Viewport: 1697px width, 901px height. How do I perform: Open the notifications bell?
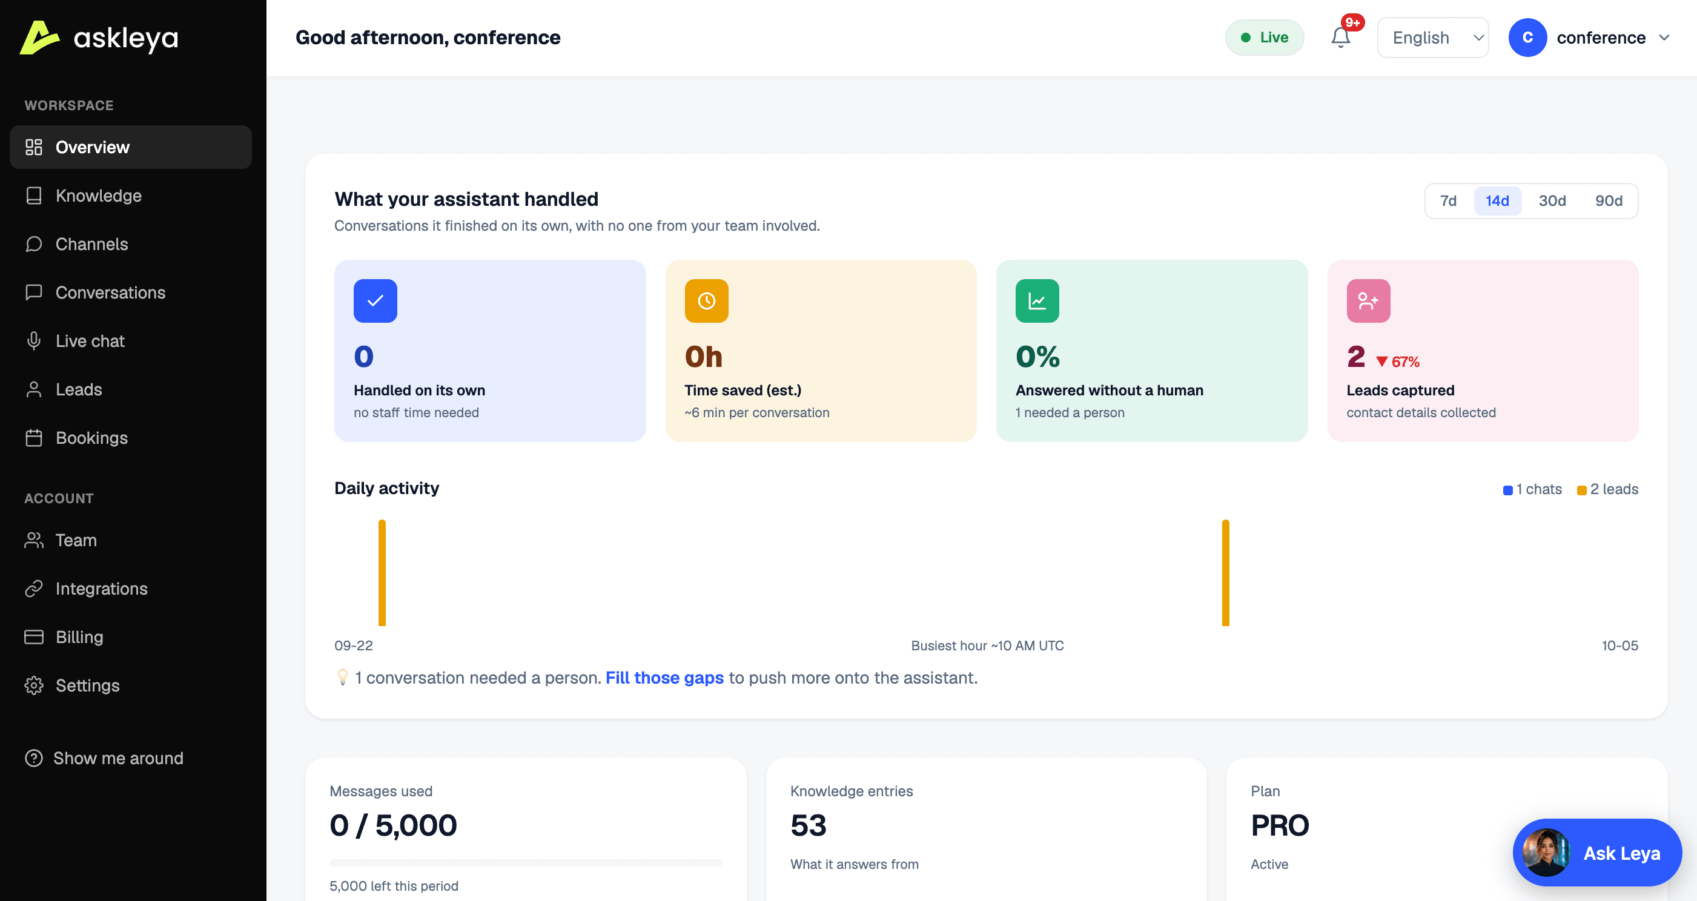click(x=1341, y=38)
